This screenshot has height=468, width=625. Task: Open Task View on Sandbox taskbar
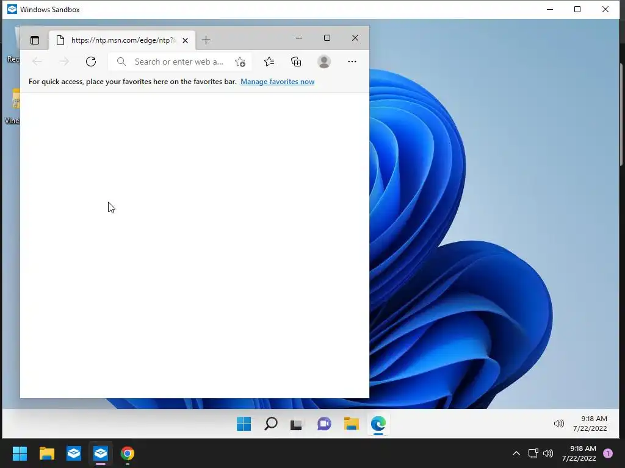point(297,424)
